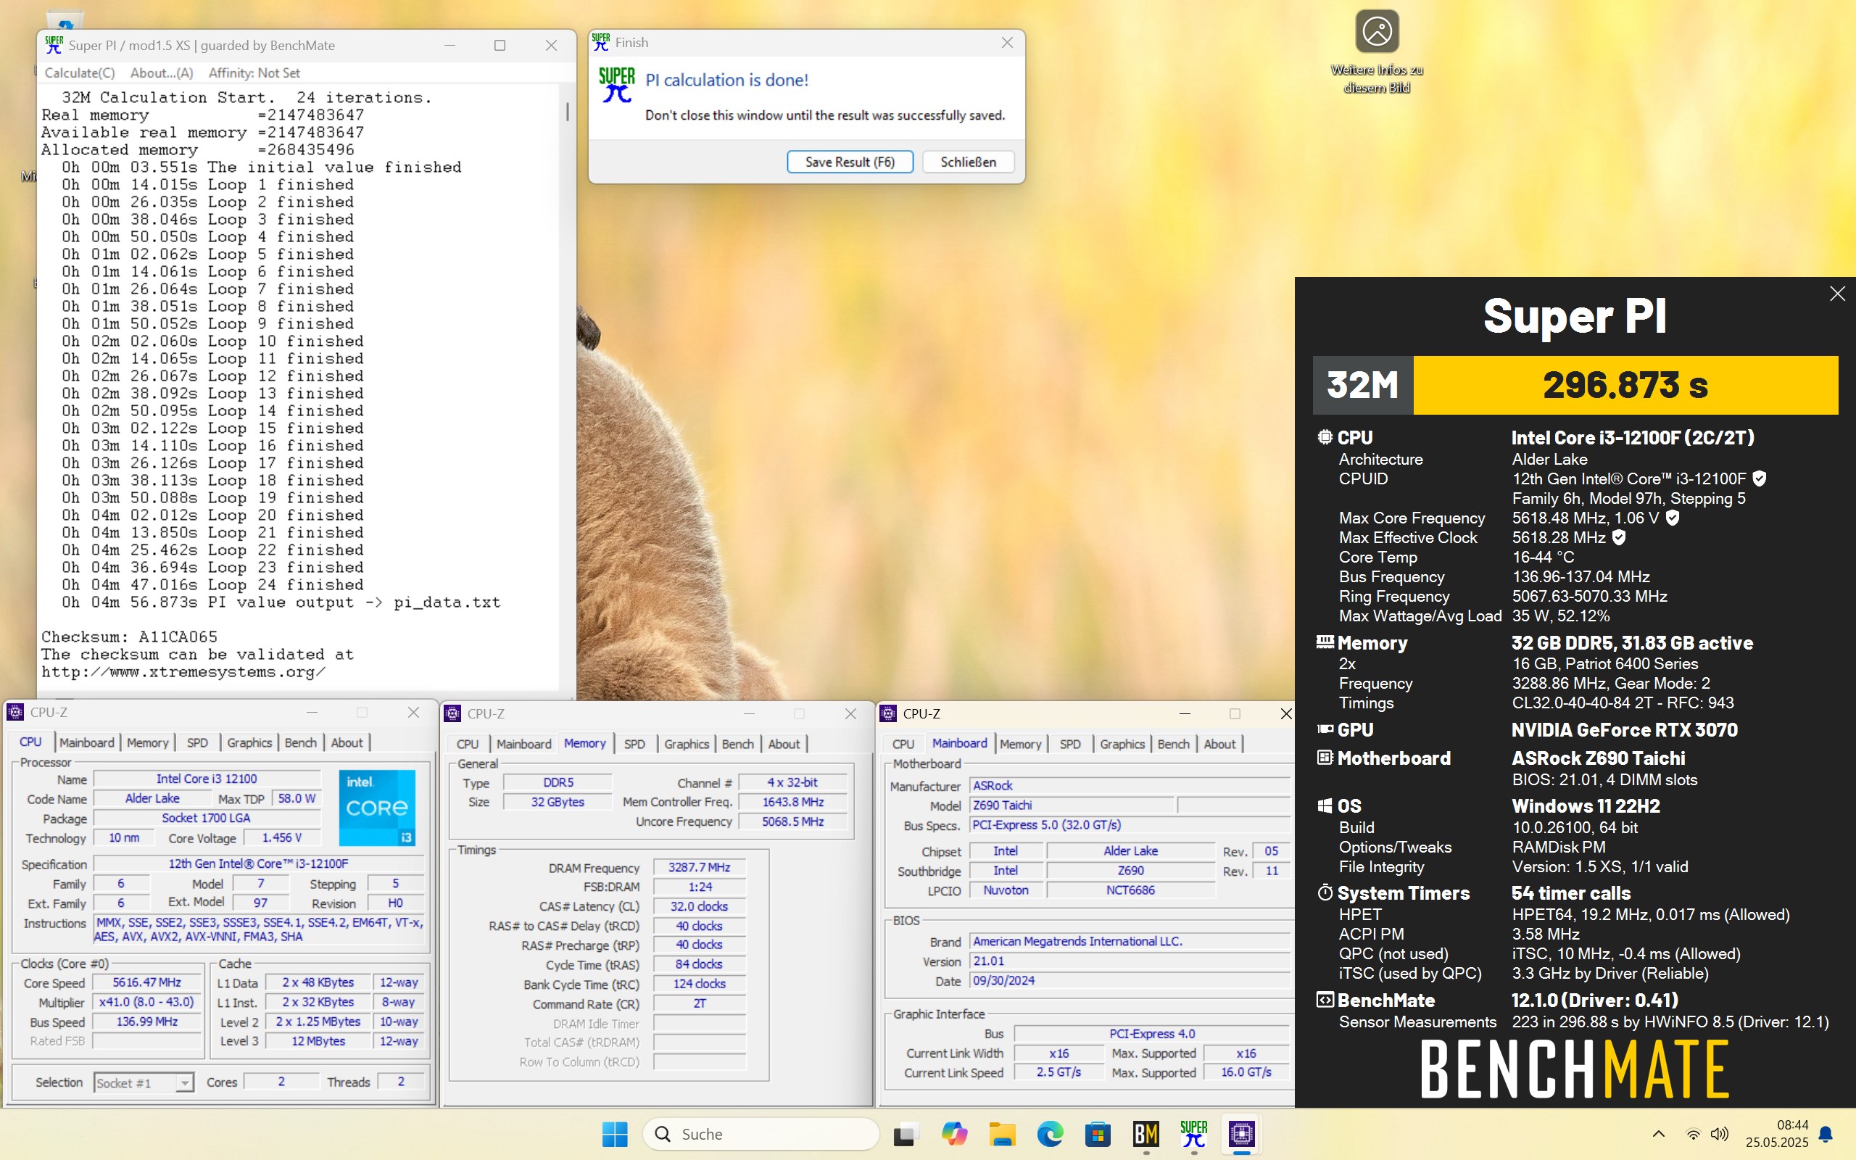
Task: Click the Max Effective Clock shield icon
Action: [x=1619, y=538]
